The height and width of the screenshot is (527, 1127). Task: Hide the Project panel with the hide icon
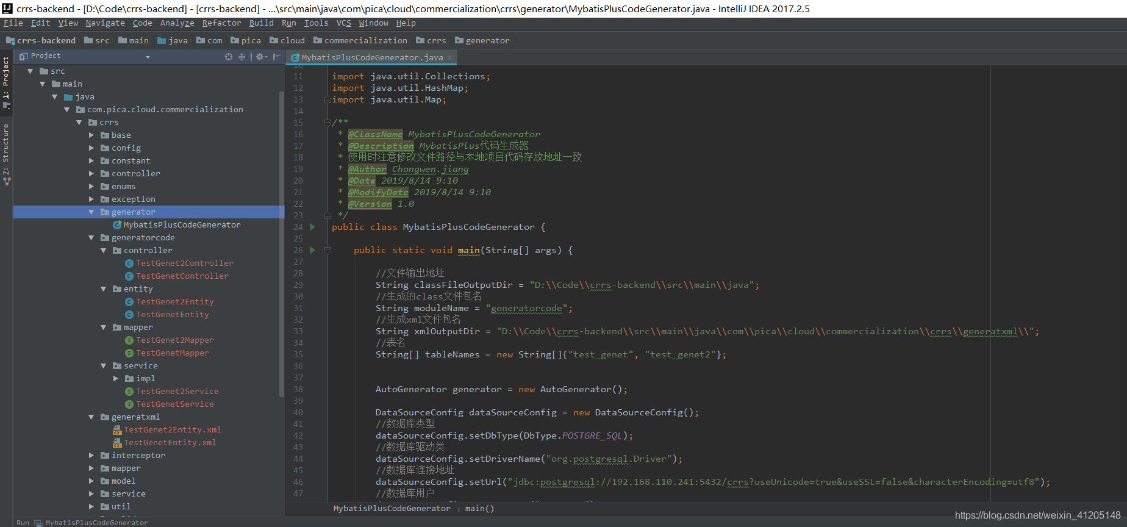pos(276,57)
